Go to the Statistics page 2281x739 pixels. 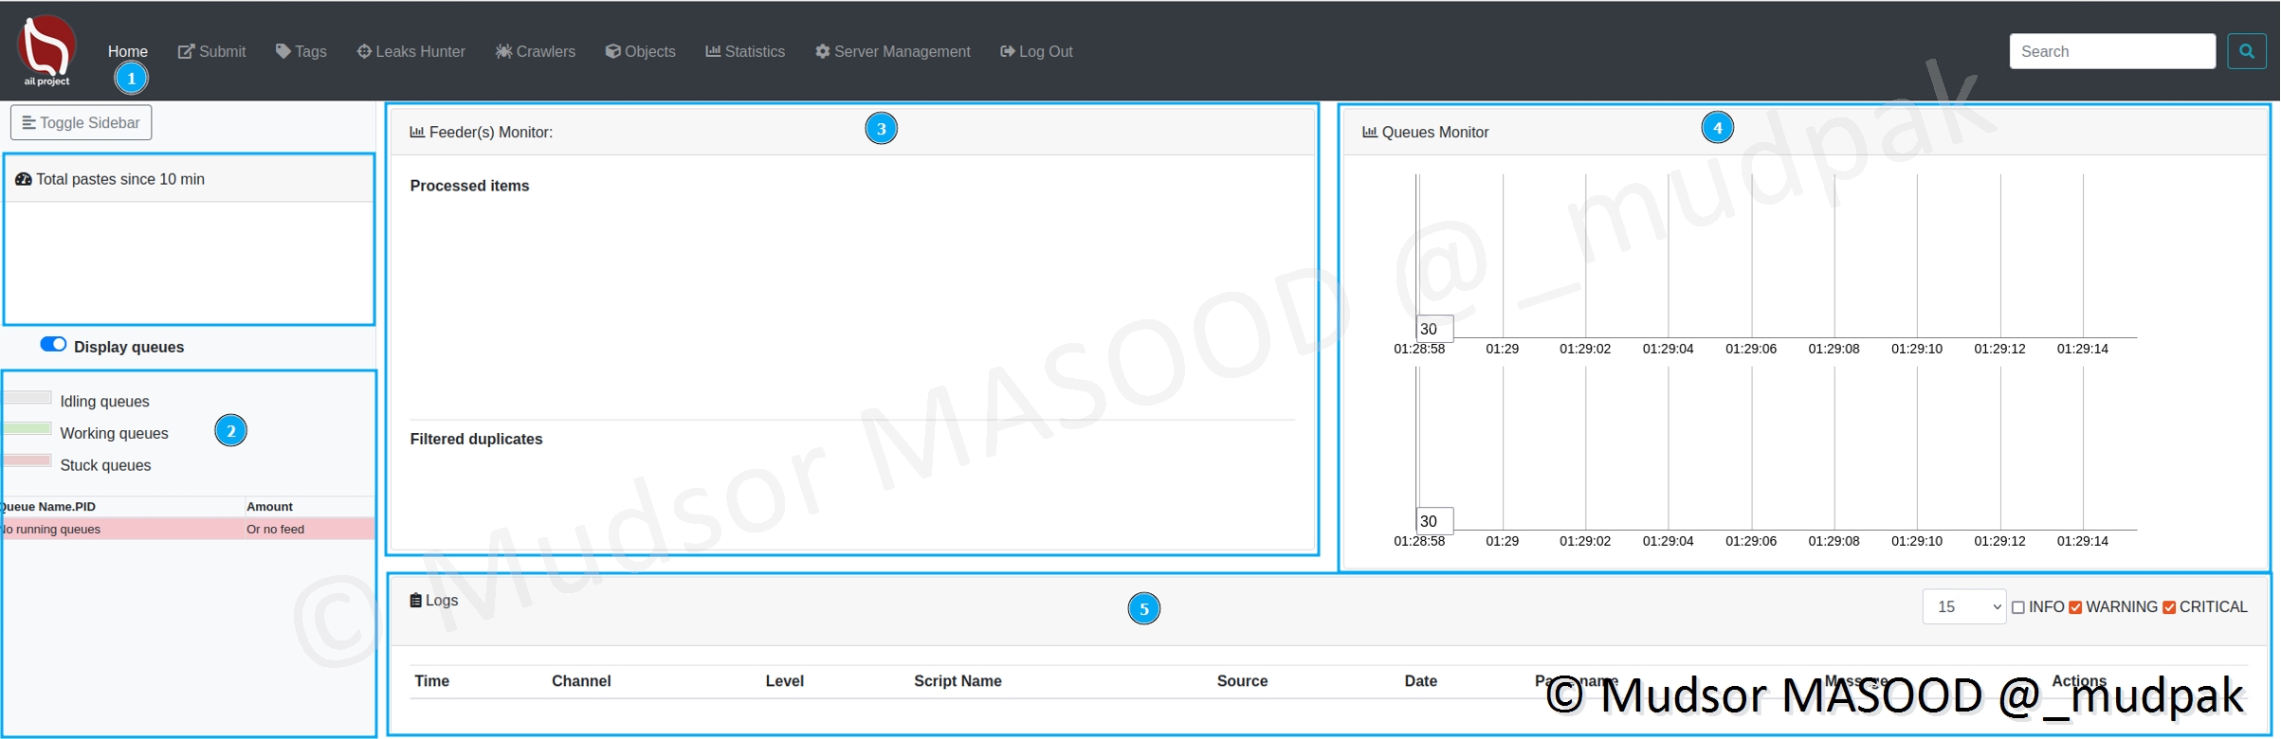(x=745, y=51)
